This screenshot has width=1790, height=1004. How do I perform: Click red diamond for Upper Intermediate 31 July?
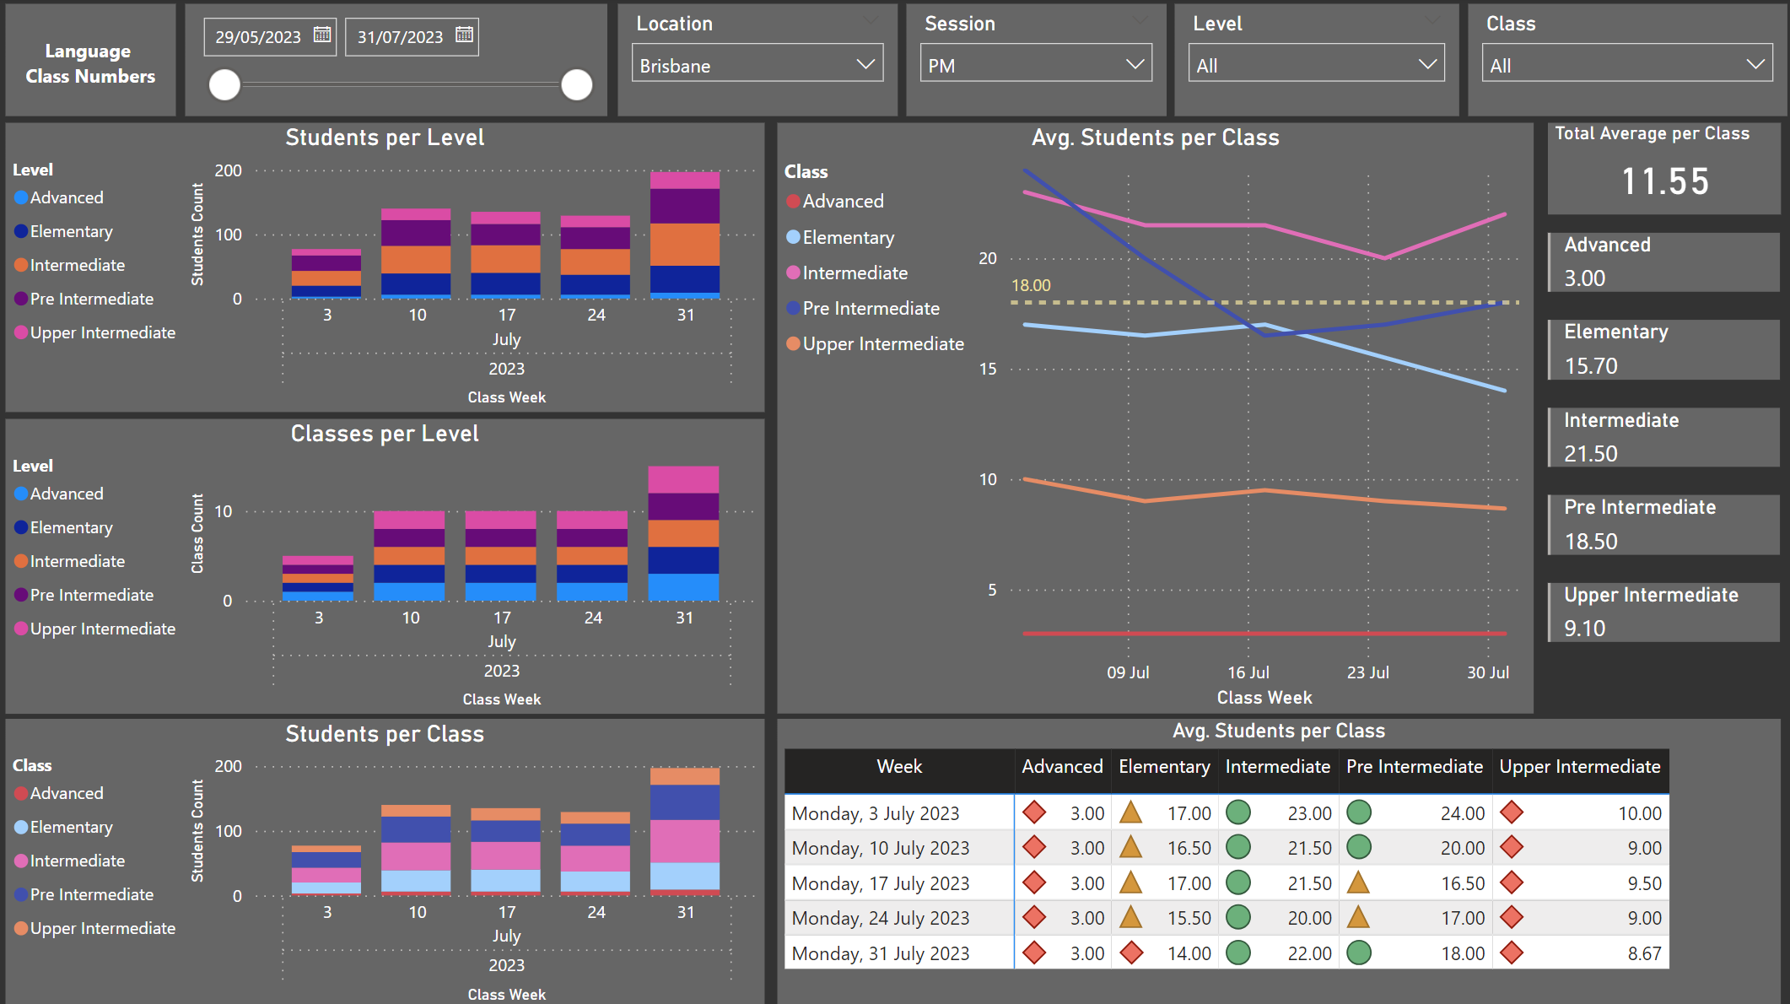pos(1512,953)
